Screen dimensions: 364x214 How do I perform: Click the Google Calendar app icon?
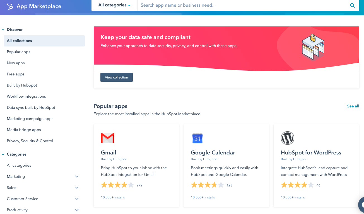pos(197,138)
